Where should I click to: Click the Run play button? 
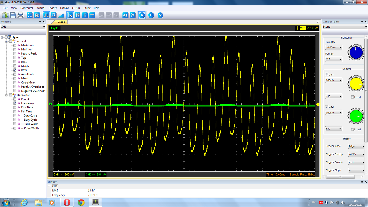pos(142,15)
